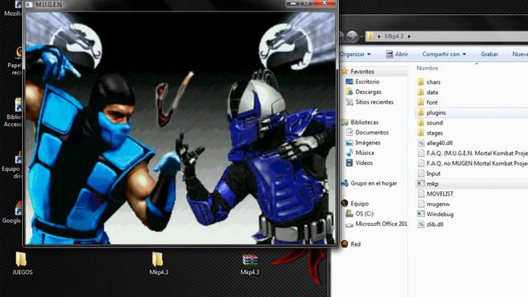Select the Mkp4.3 desktop folder icon

point(158,260)
